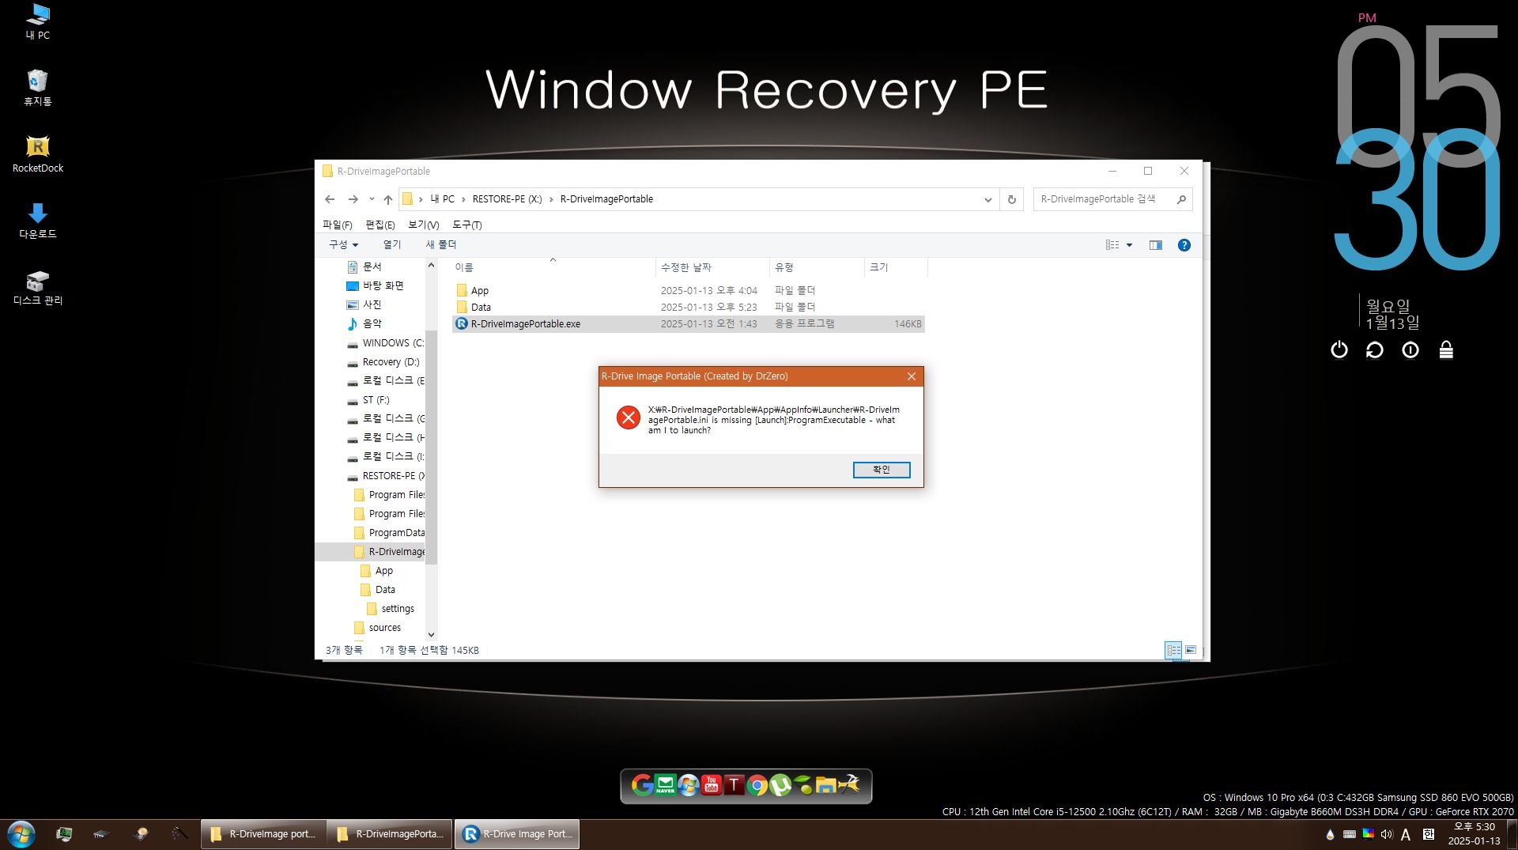
Task: Select WINDOWS (C:) in navigation pane
Action: click(x=385, y=343)
